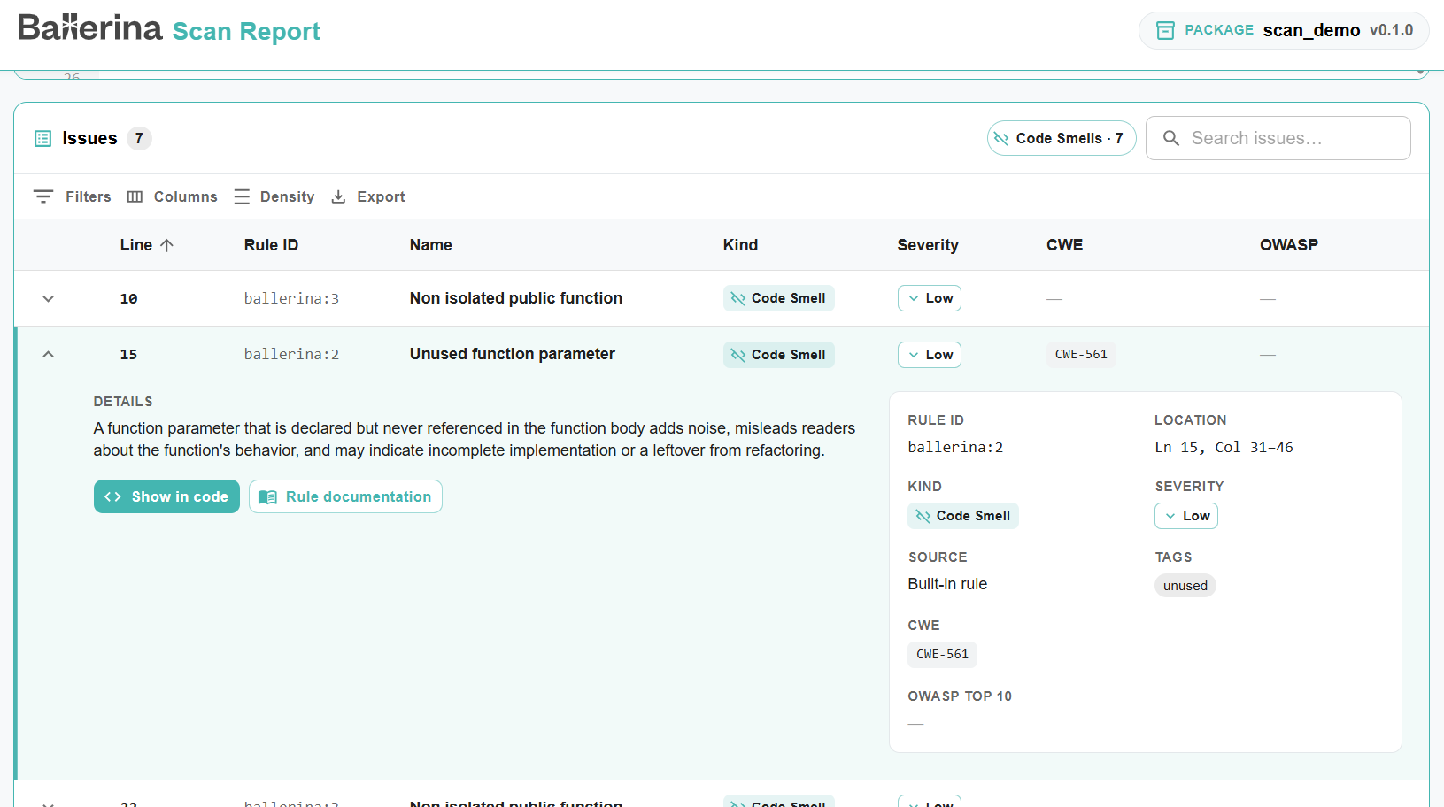Click the Code Smell badge in line 15 row

click(779, 355)
